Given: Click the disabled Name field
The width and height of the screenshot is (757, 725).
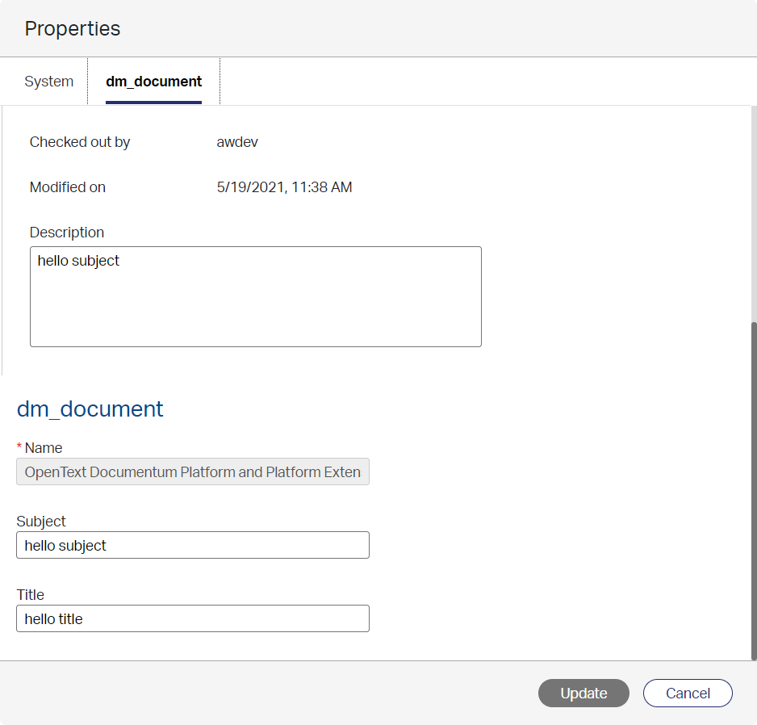Looking at the screenshot, I should pyautogui.click(x=192, y=472).
